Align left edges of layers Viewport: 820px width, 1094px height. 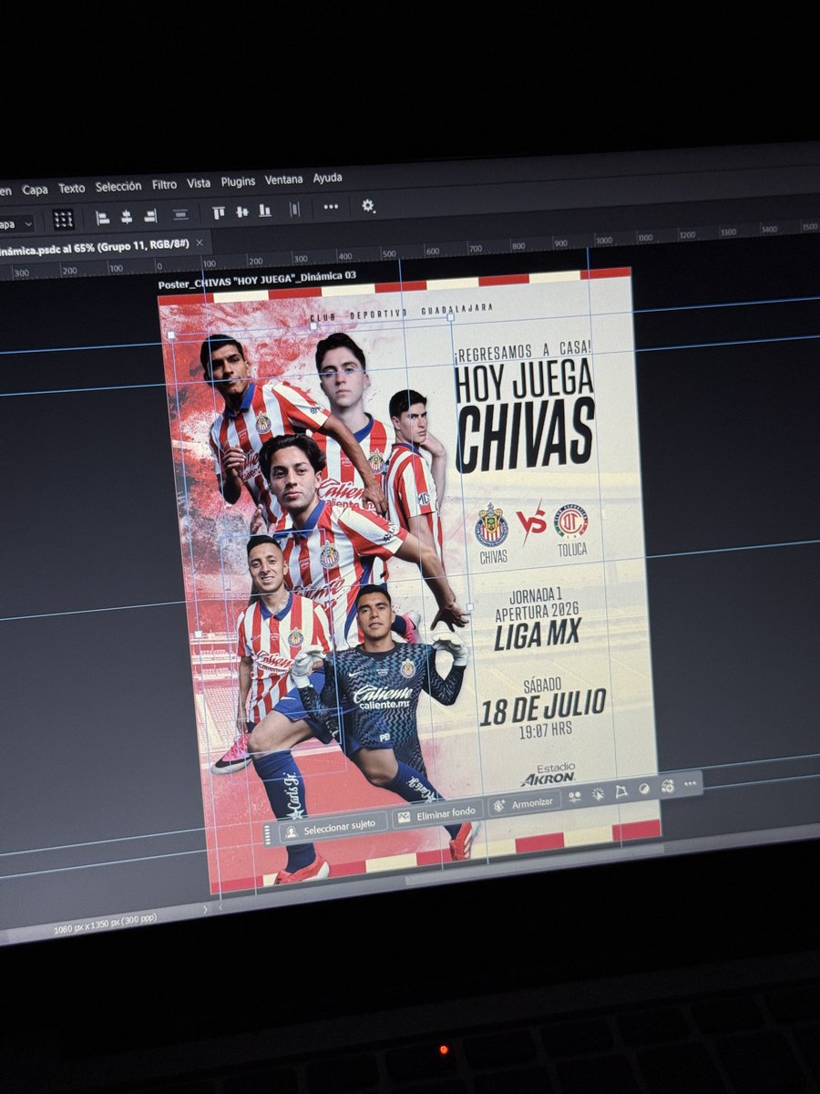pyautogui.click(x=103, y=217)
